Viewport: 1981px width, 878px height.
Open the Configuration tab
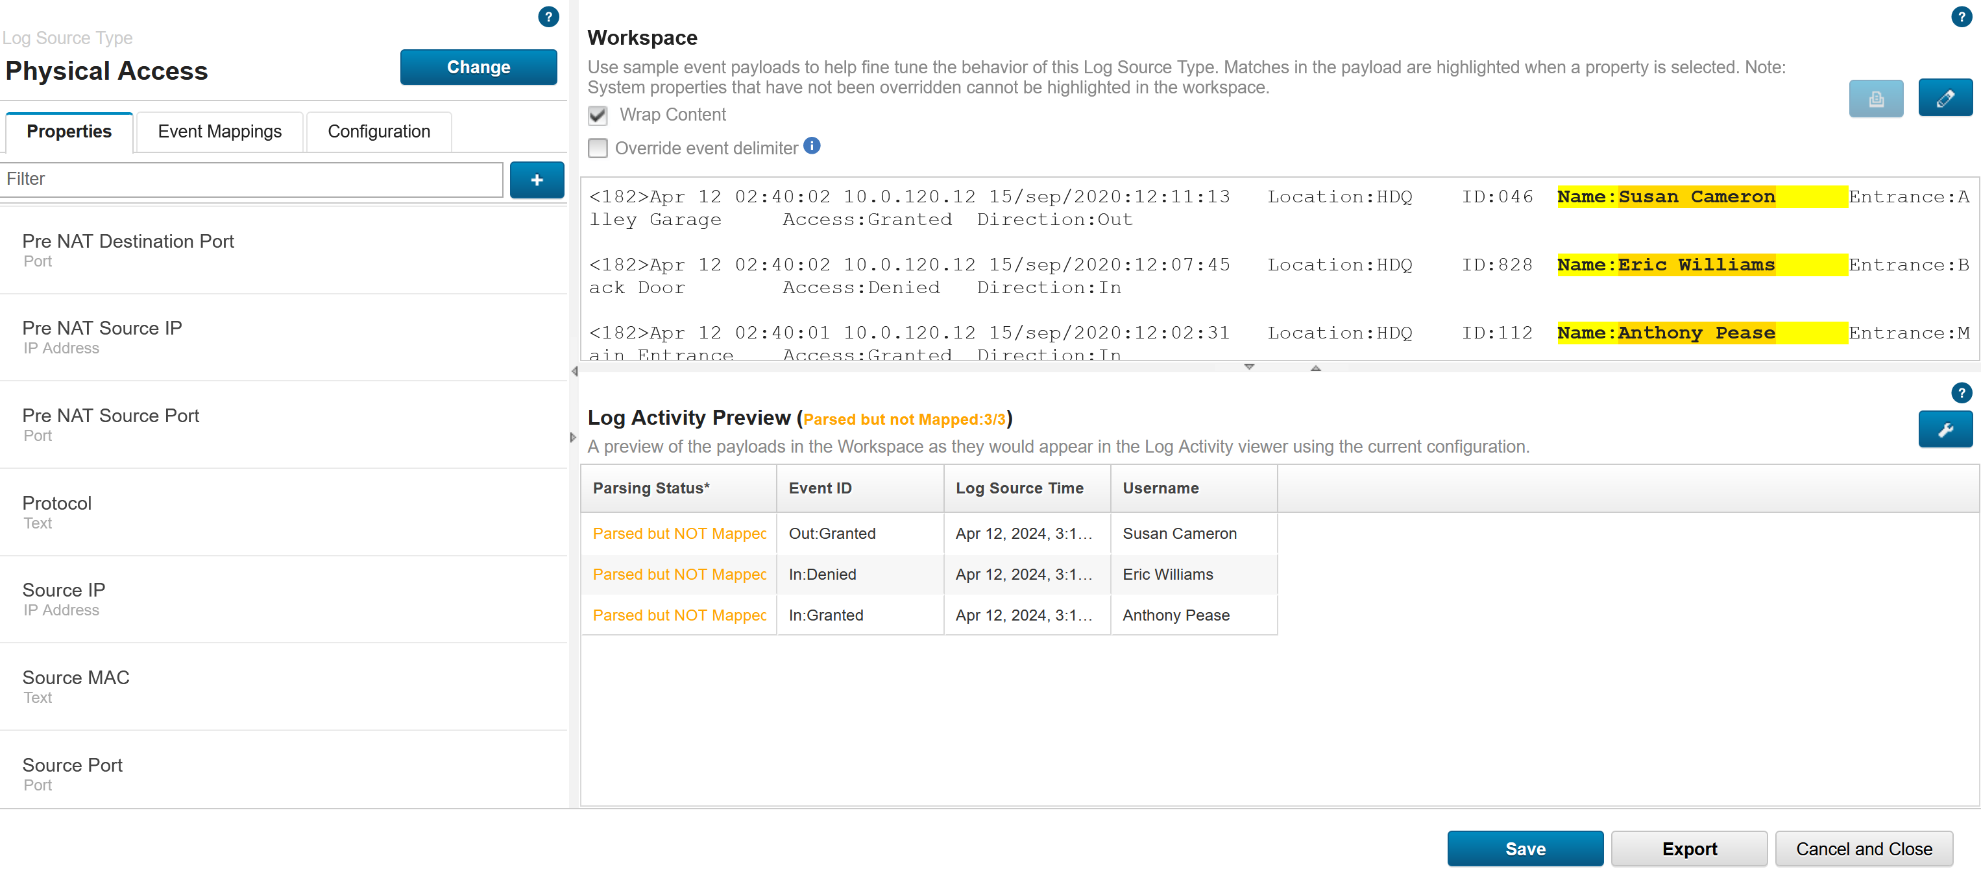(x=378, y=132)
